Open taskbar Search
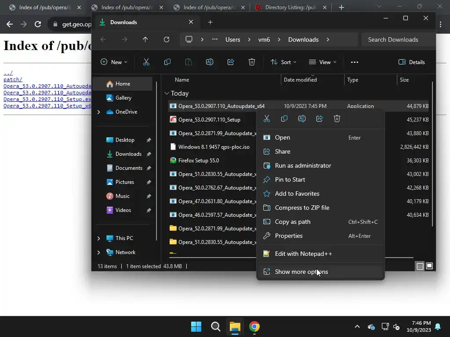The height and width of the screenshot is (337, 450). pyautogui.click(x=215, y=326)
